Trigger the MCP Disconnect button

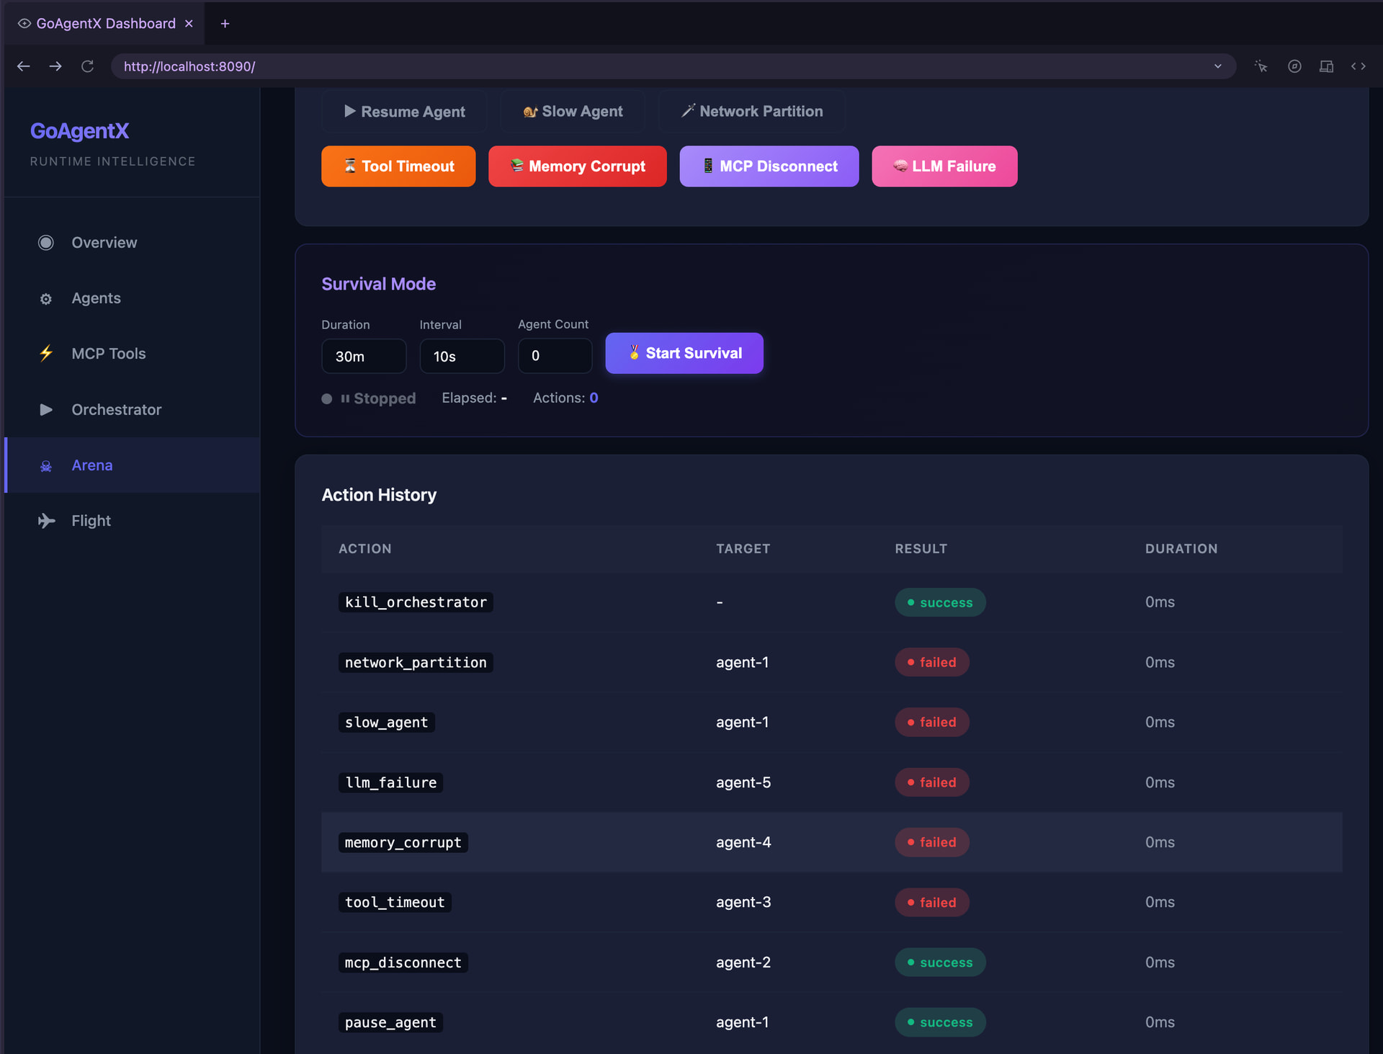click(769, 166)
